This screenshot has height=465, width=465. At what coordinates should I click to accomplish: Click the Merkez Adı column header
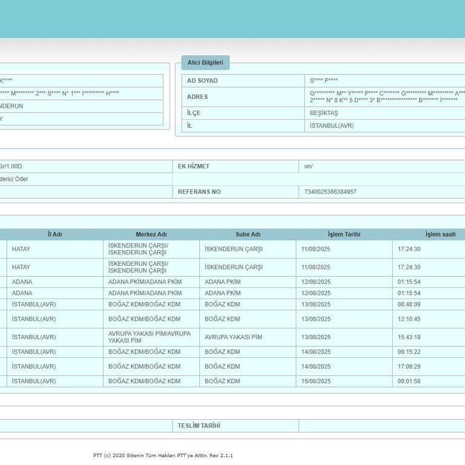(x=151, y=234)
